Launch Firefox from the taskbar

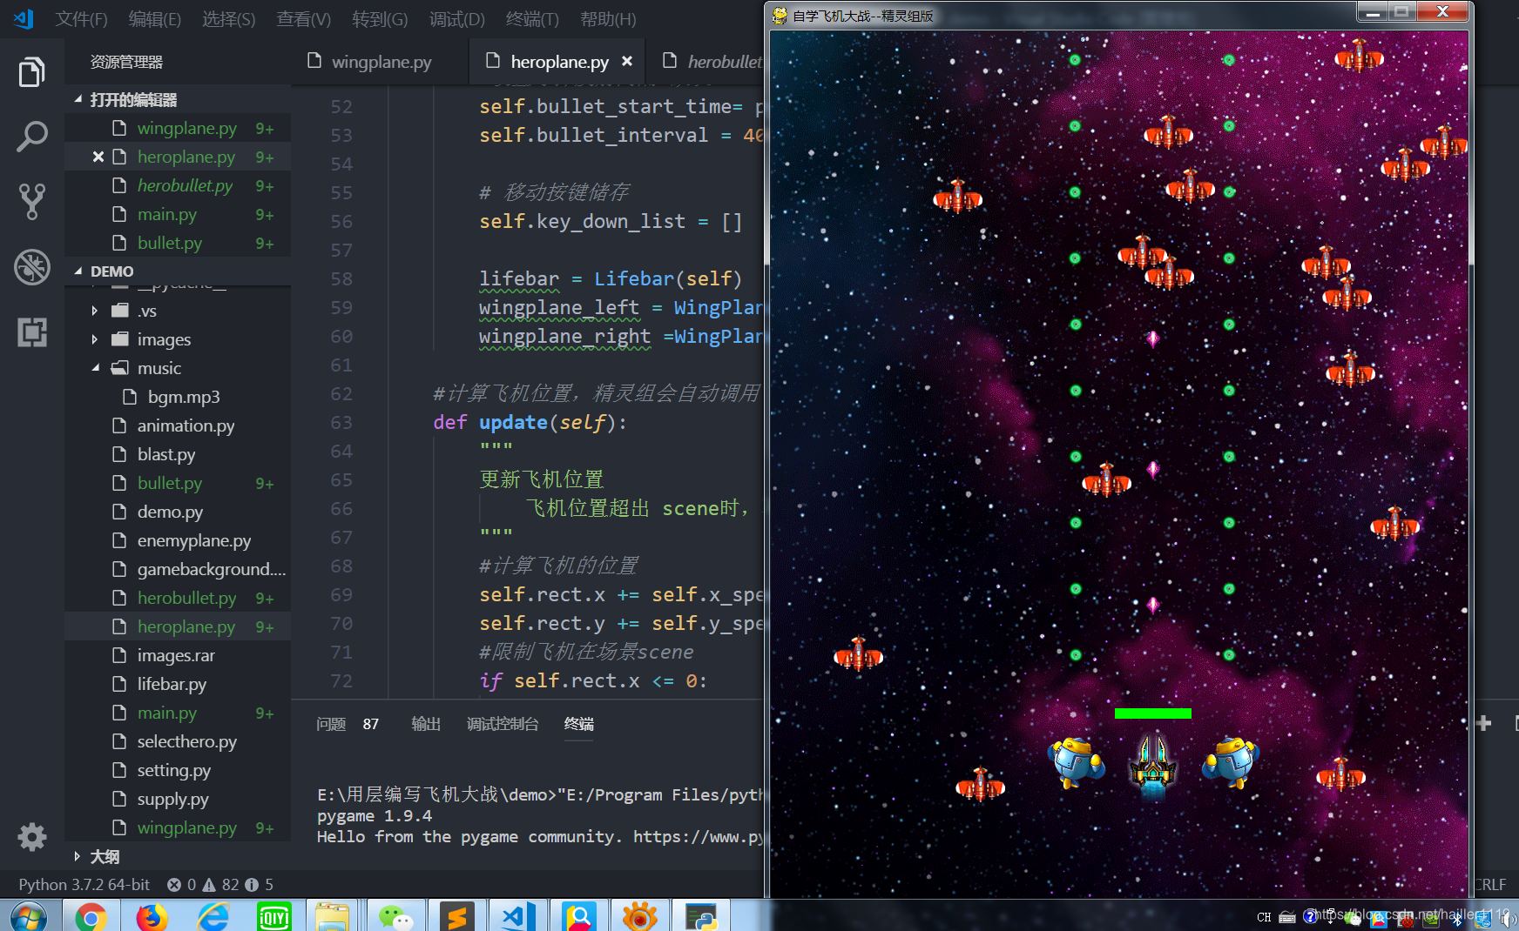click(152, 916)
